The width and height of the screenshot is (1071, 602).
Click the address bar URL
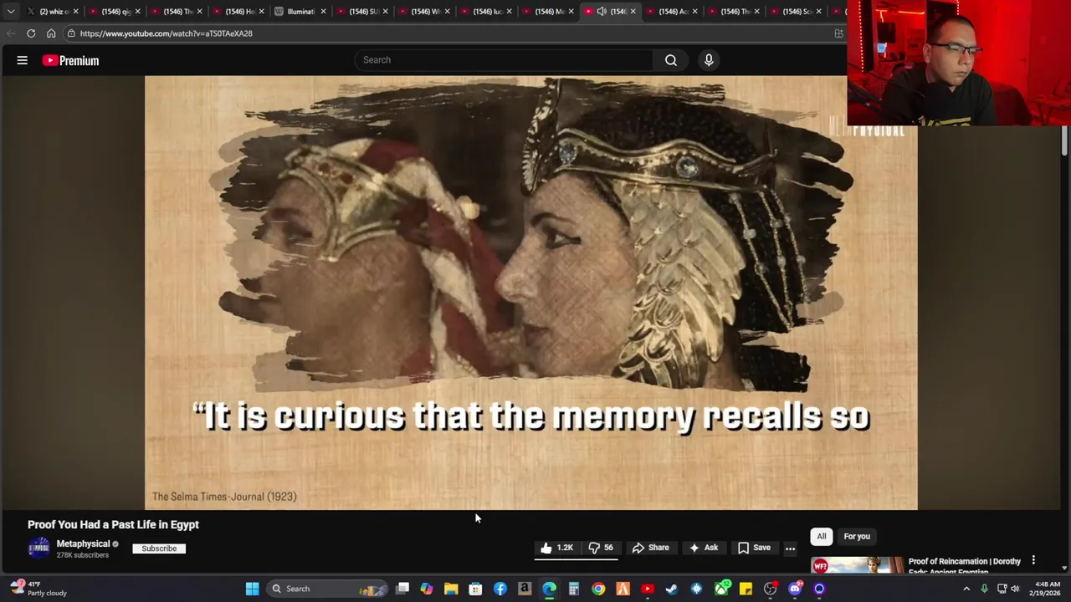click(166, 33)
